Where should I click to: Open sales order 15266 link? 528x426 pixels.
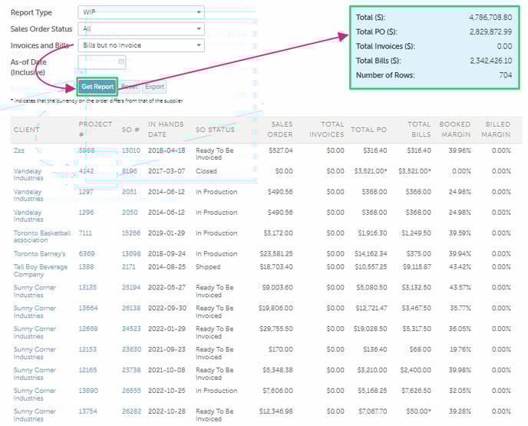point(131,233)
